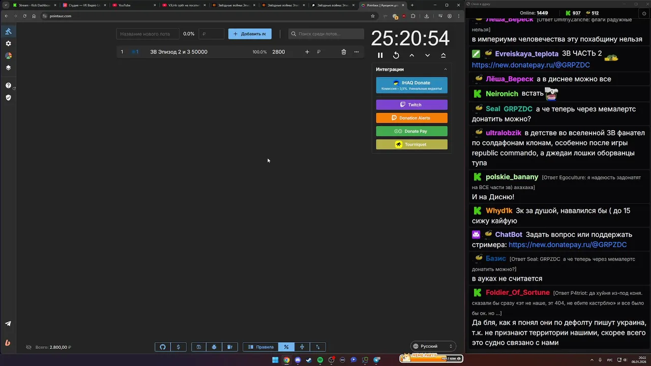Open the layers icon in left sidebar
The image size is (651, 366).
click(8, 68)
